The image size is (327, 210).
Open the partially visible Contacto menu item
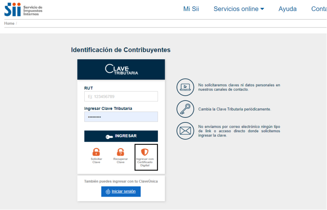point(319,9)
